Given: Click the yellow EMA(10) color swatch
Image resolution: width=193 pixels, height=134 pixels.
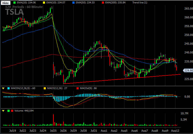Looking at the screenshot, I should (x=44, y=2).
